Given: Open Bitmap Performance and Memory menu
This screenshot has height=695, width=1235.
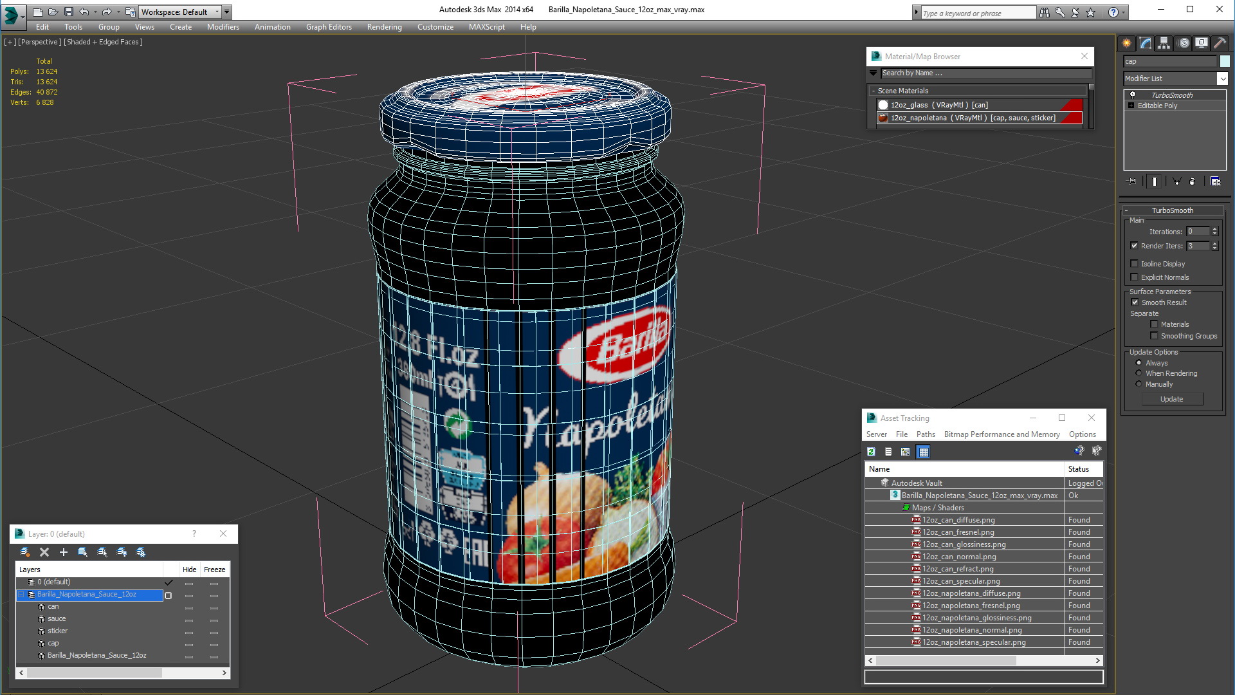Looking at the screenshot, I should 1002,434.
